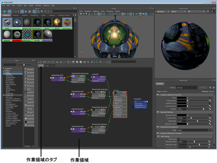Viewport: 217px width, 163px height.
Task: Toggle the Browser view as icons button
Action: tap(10, 12)
